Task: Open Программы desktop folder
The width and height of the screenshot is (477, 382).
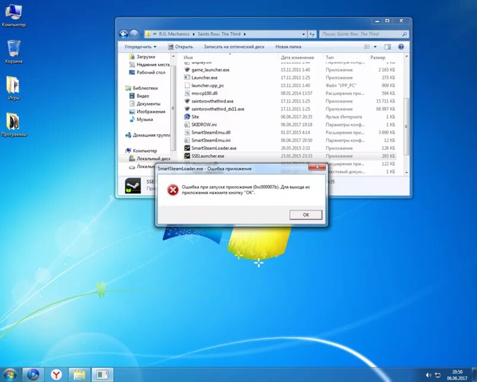Action: click(x=14, y=125)
